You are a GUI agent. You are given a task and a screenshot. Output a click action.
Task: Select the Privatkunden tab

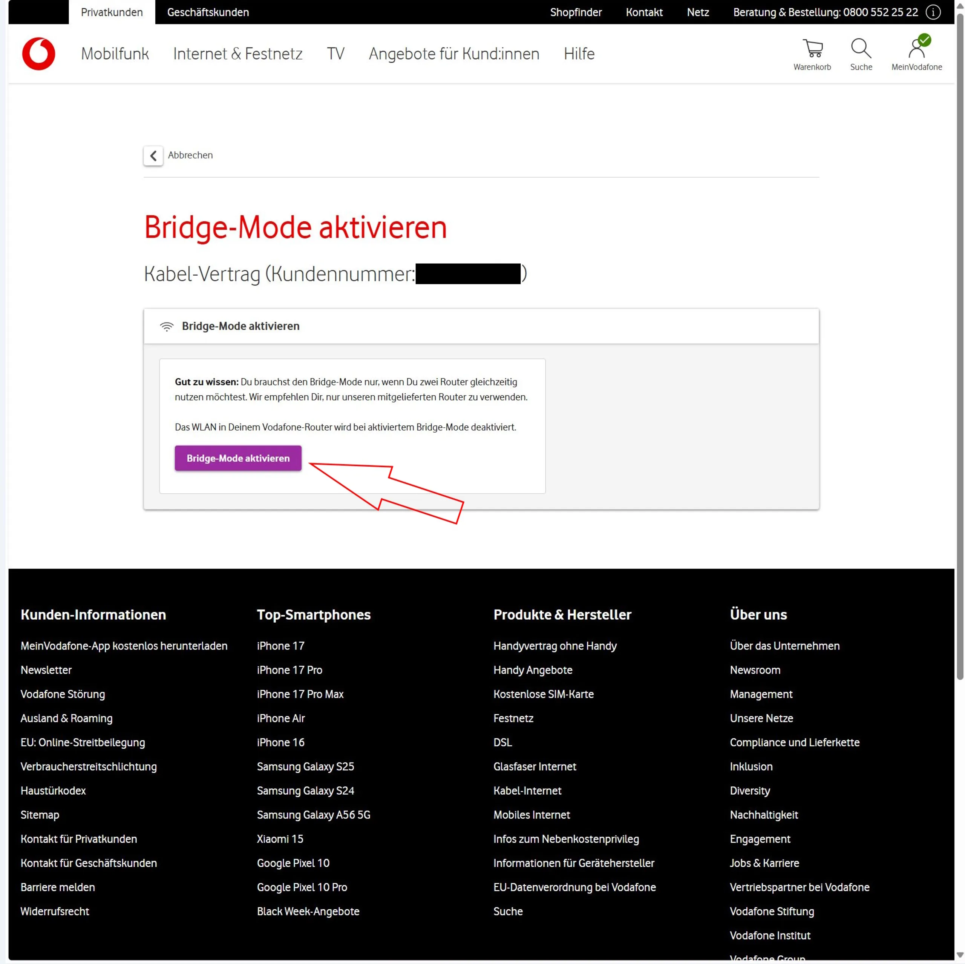112,12
